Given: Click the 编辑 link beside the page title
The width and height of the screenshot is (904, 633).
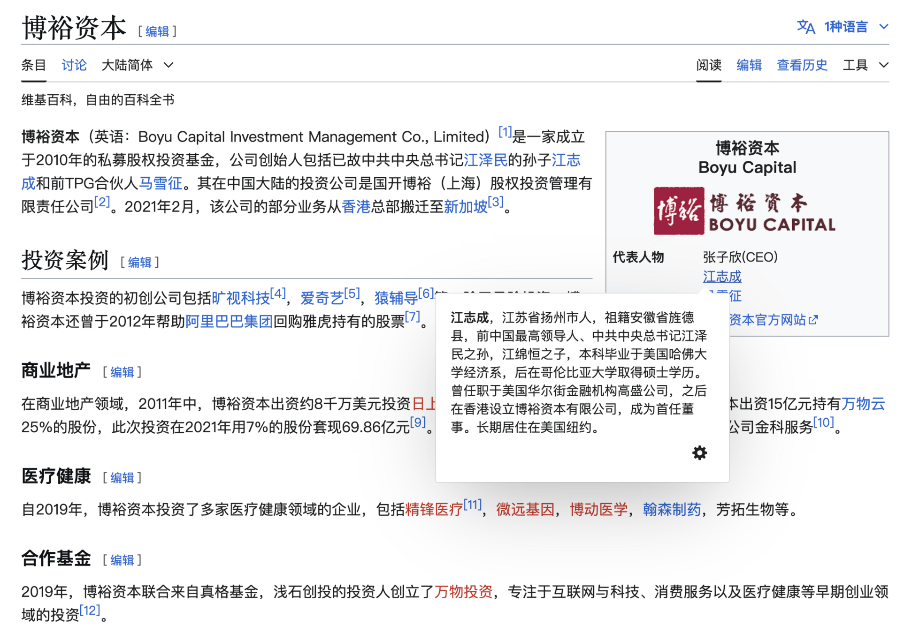Looking at the screenshot, I should coord(157,31).
